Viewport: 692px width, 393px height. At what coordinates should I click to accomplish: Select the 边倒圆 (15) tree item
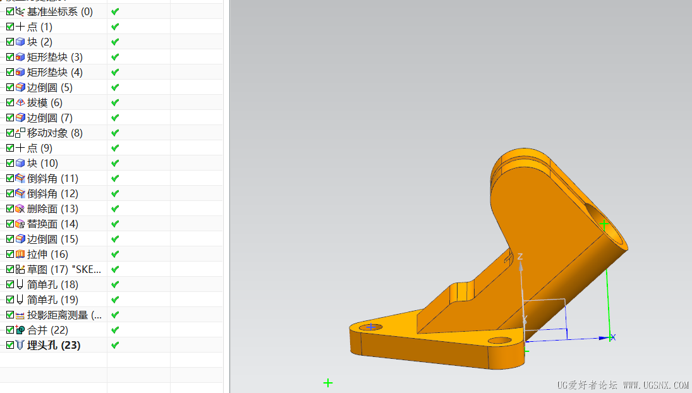click(52, 239)
